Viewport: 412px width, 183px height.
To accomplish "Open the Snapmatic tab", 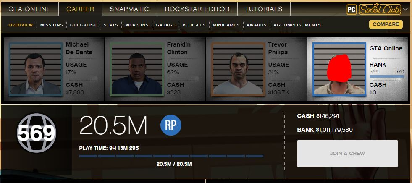I will (129, 9).
